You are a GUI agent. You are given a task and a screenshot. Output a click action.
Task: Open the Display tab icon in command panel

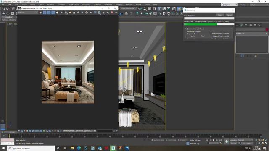click(x=255, y=25)
